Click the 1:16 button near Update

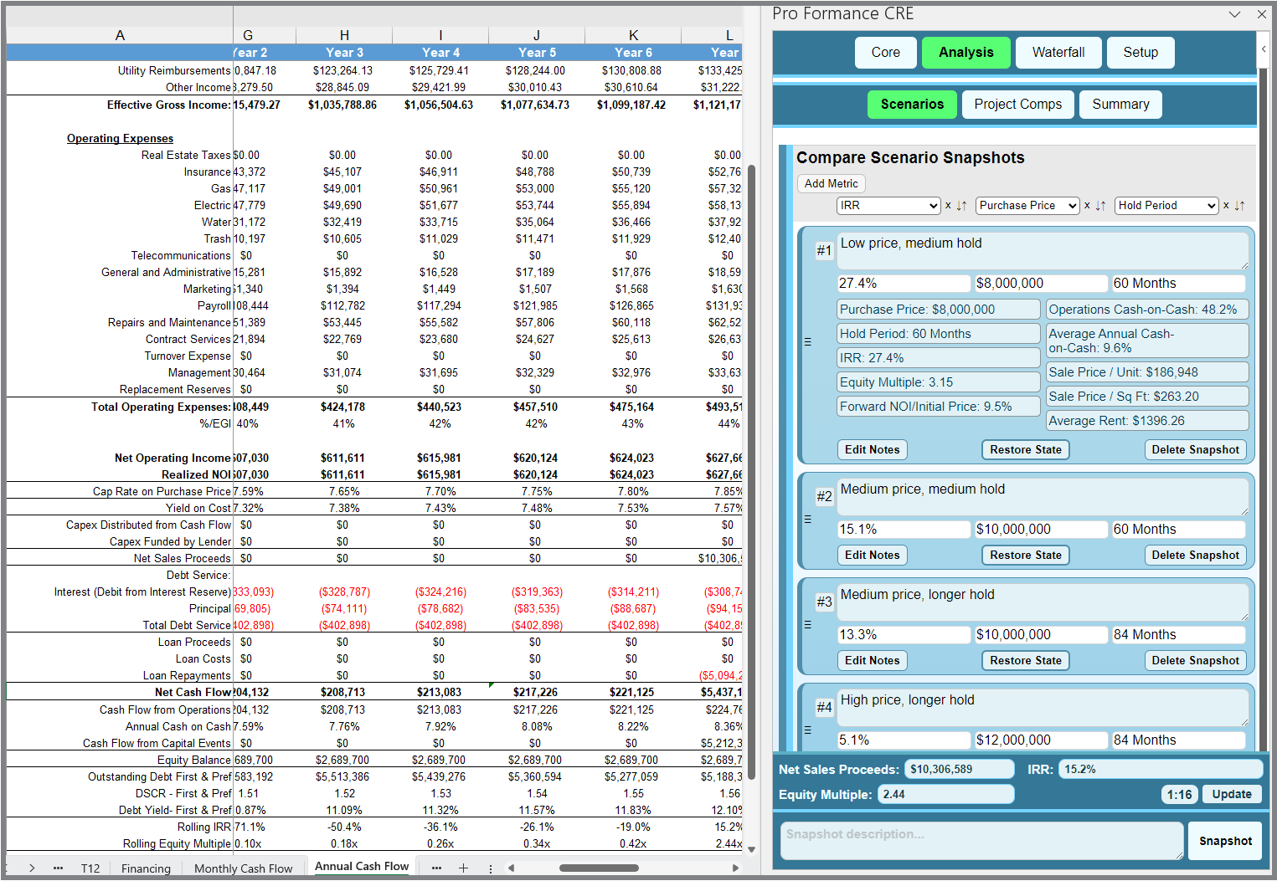[x=1179, y=794]
